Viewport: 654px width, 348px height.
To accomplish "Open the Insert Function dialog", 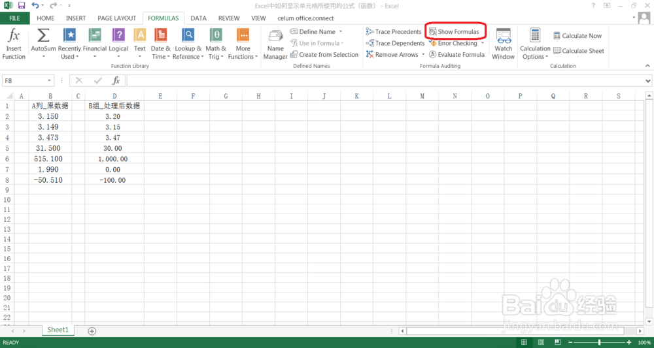I will 14,44.
